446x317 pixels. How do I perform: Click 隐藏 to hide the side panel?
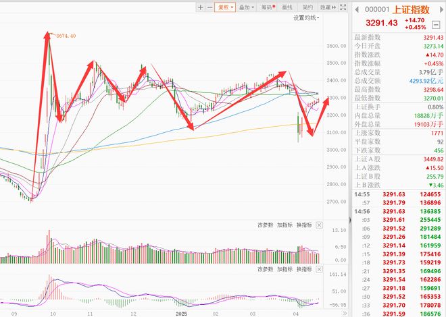(x=328, y=7)
